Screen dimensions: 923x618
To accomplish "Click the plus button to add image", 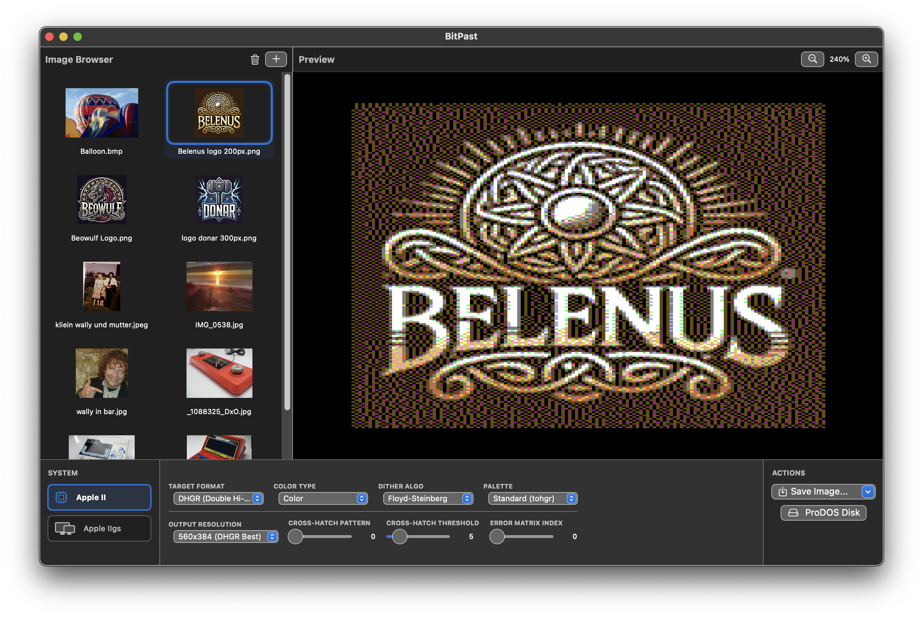I will click(x=276, y=59).
